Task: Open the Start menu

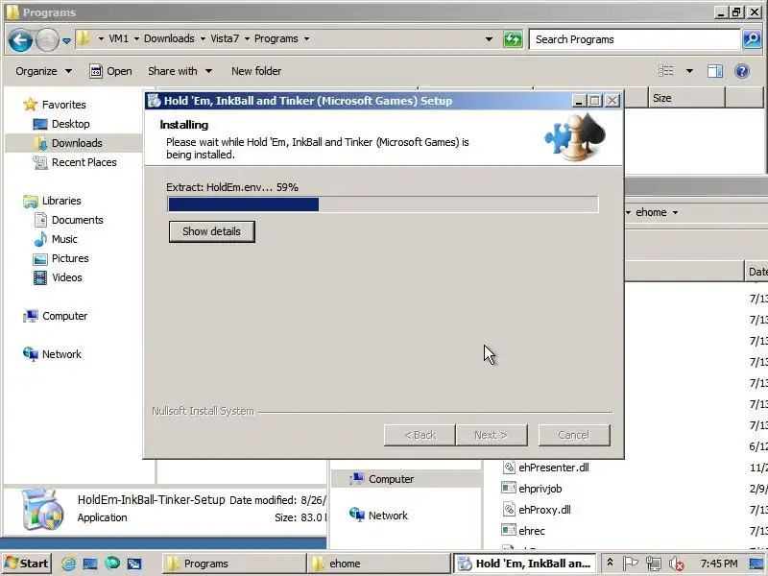Action: pyautogui.click(x=28, y=564)
